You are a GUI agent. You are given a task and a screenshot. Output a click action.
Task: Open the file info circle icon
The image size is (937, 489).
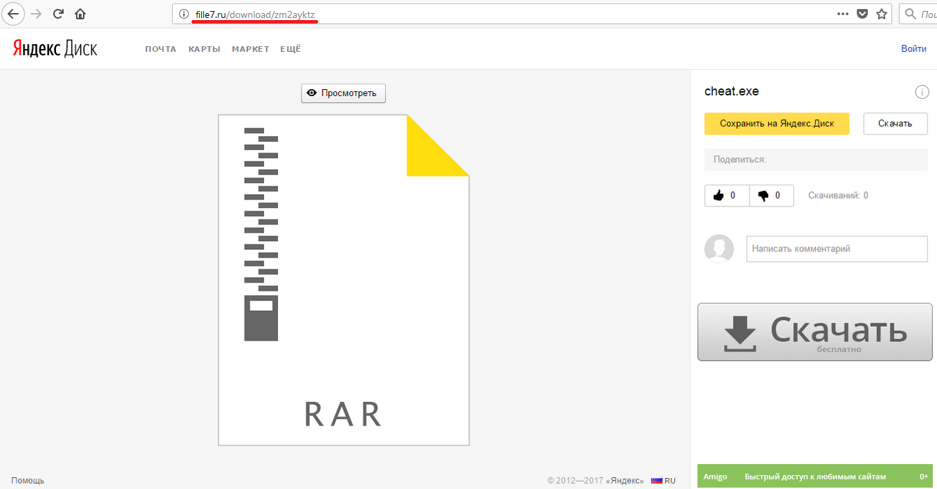921,92
